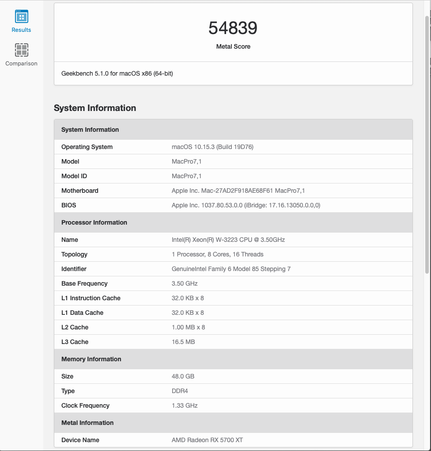Select 'Apple Inc. Mac-27AD2F918AE68F61 MacPro7,1' value
The image size is (431, 451).
click(238, 191)
